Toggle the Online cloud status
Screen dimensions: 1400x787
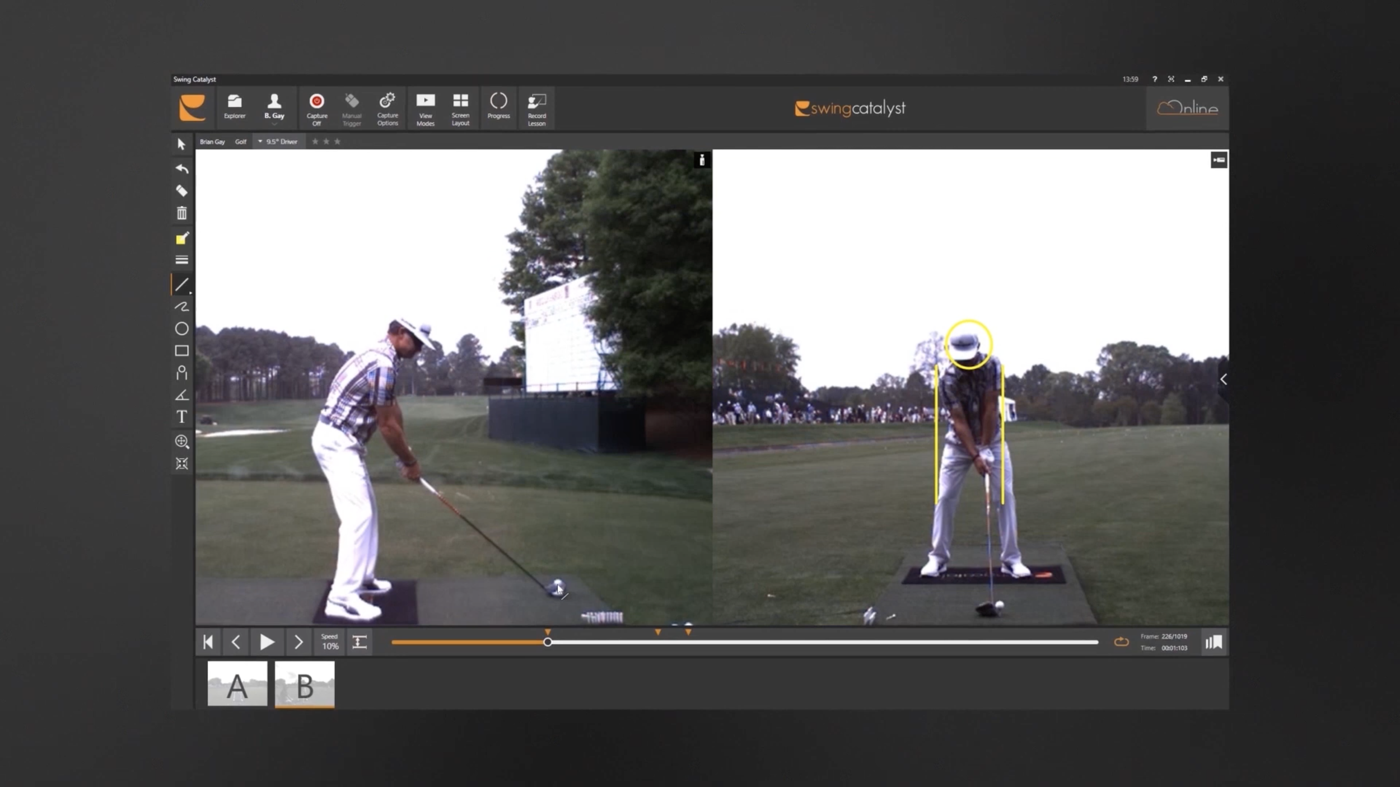click(x=1187, y=108)
